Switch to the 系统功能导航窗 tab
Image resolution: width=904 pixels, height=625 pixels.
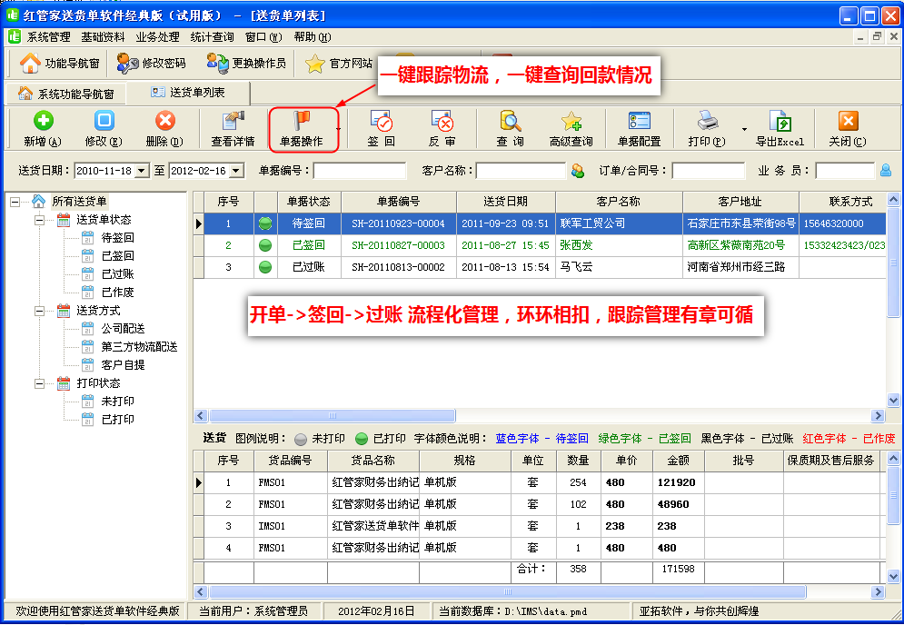point(67,94)
